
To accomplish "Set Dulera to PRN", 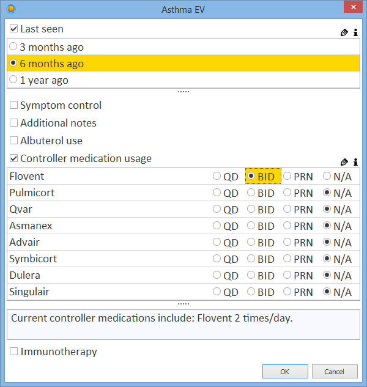I will coord(287,275).
